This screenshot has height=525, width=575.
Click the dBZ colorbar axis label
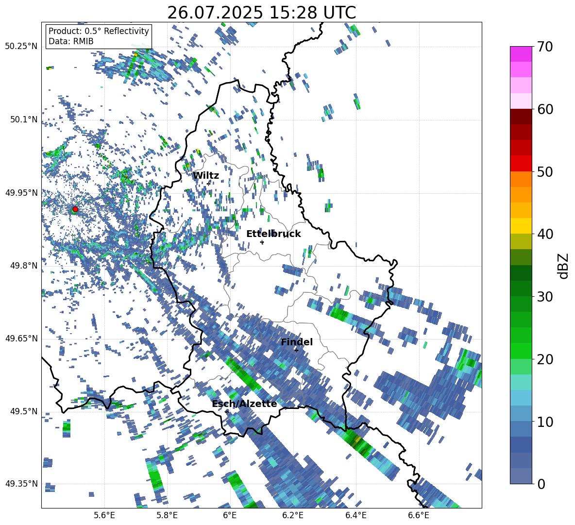[563, 266]
